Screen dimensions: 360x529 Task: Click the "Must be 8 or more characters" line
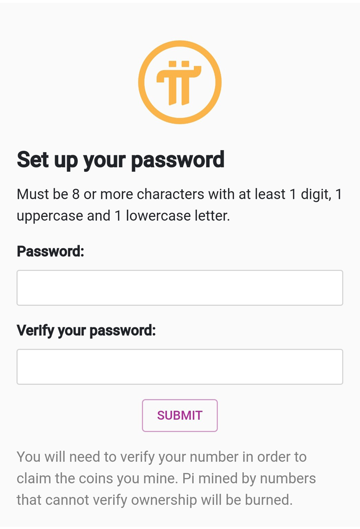coord(179,194)
